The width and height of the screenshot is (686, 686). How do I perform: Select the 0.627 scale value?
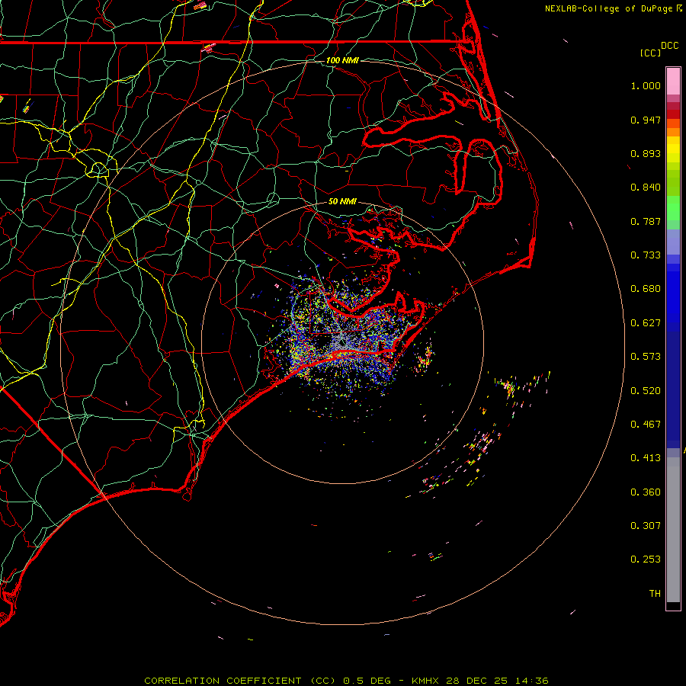tap(646, 323)
